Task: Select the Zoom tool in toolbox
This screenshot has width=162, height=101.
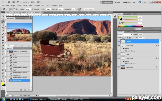Action: (3, 78)
